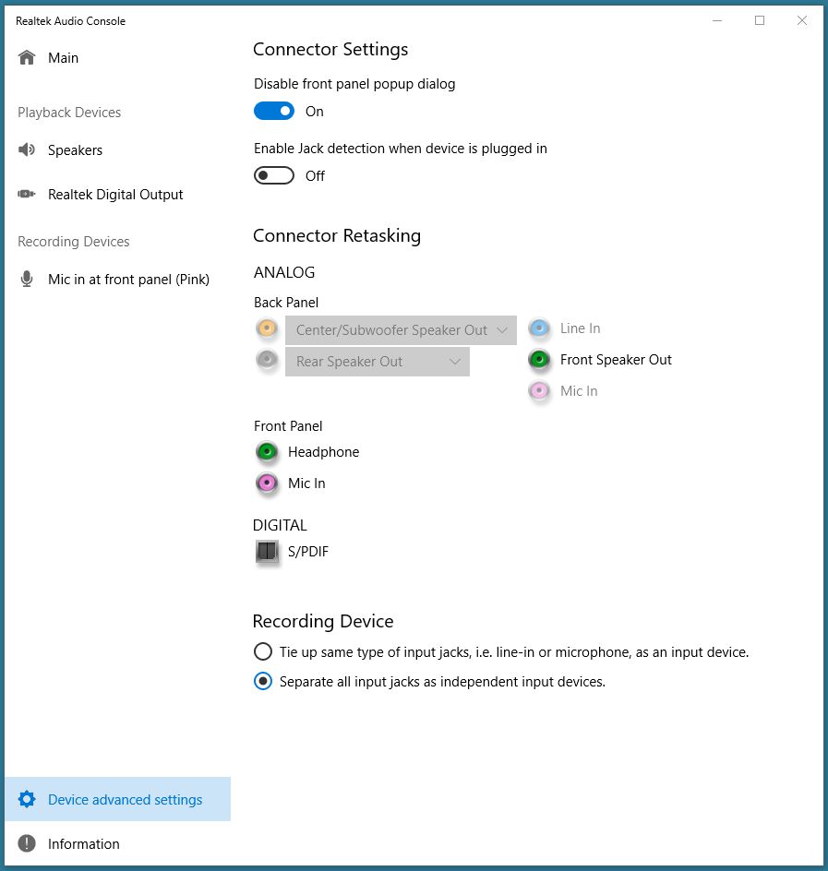
Task: Click the Front Speaker Out label
Action: click(x=616, y=360)
